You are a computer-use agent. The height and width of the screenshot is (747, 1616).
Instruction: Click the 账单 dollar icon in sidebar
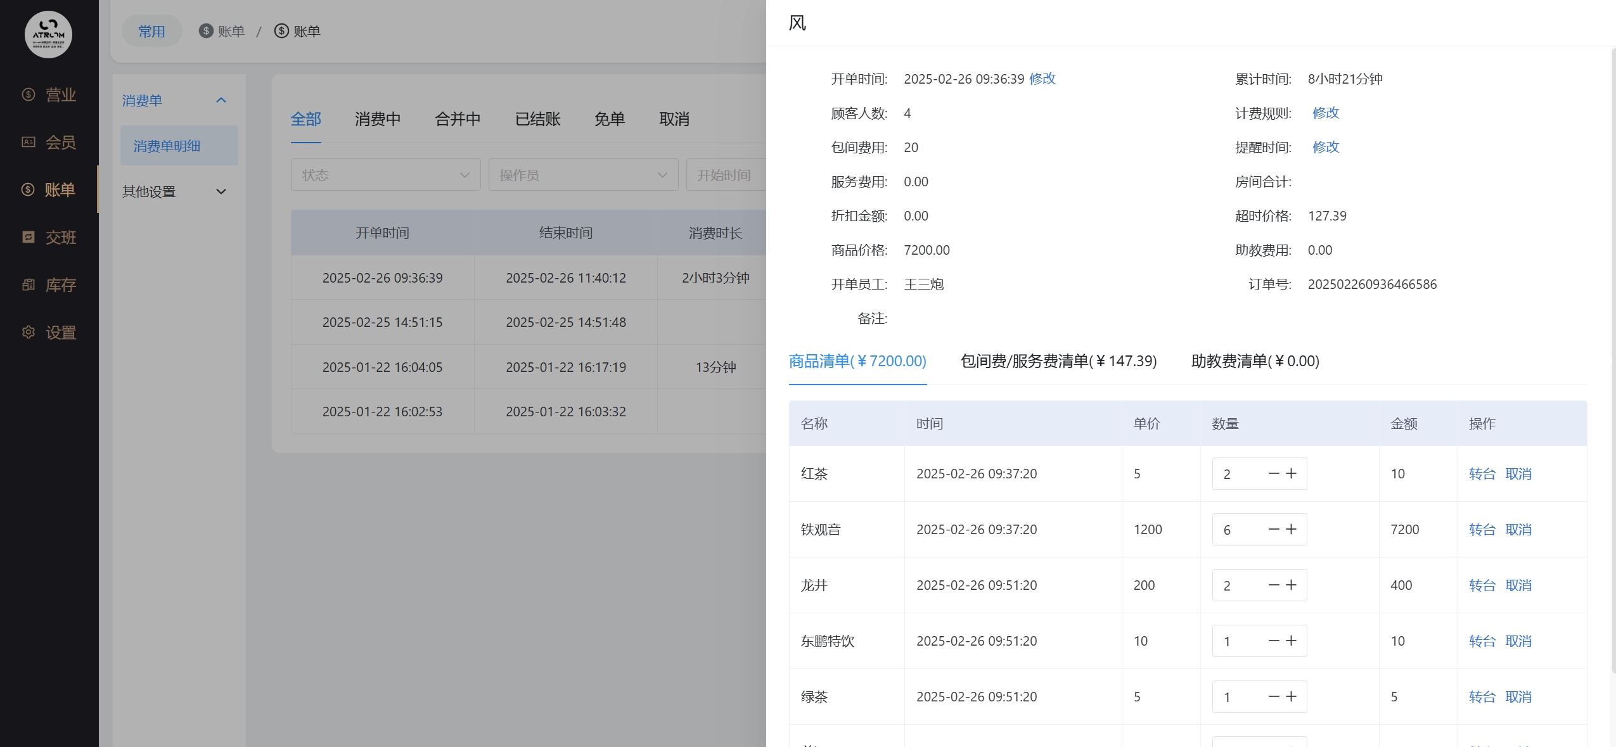click(x=28, y=189)
